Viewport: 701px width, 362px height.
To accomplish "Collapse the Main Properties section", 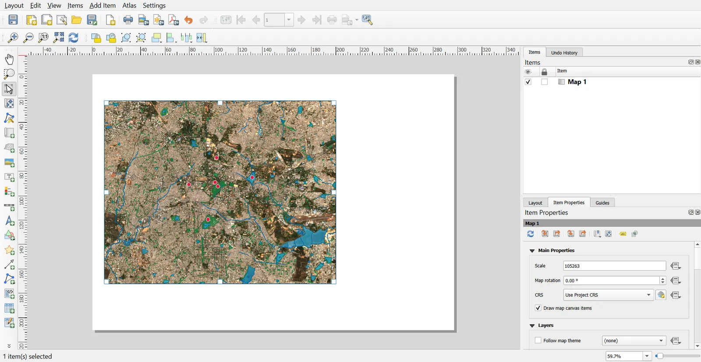I will [x=532, y=251].
